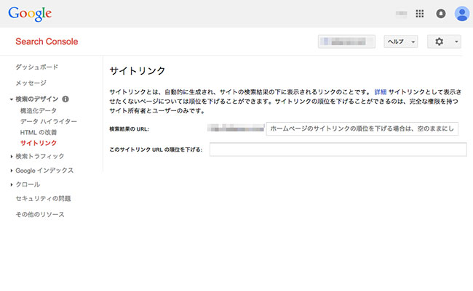Viewport: 473px width, 291px height.
Task: Follow the 詳細 link in description
Action: pyautogui.click(x=381, y=92)
